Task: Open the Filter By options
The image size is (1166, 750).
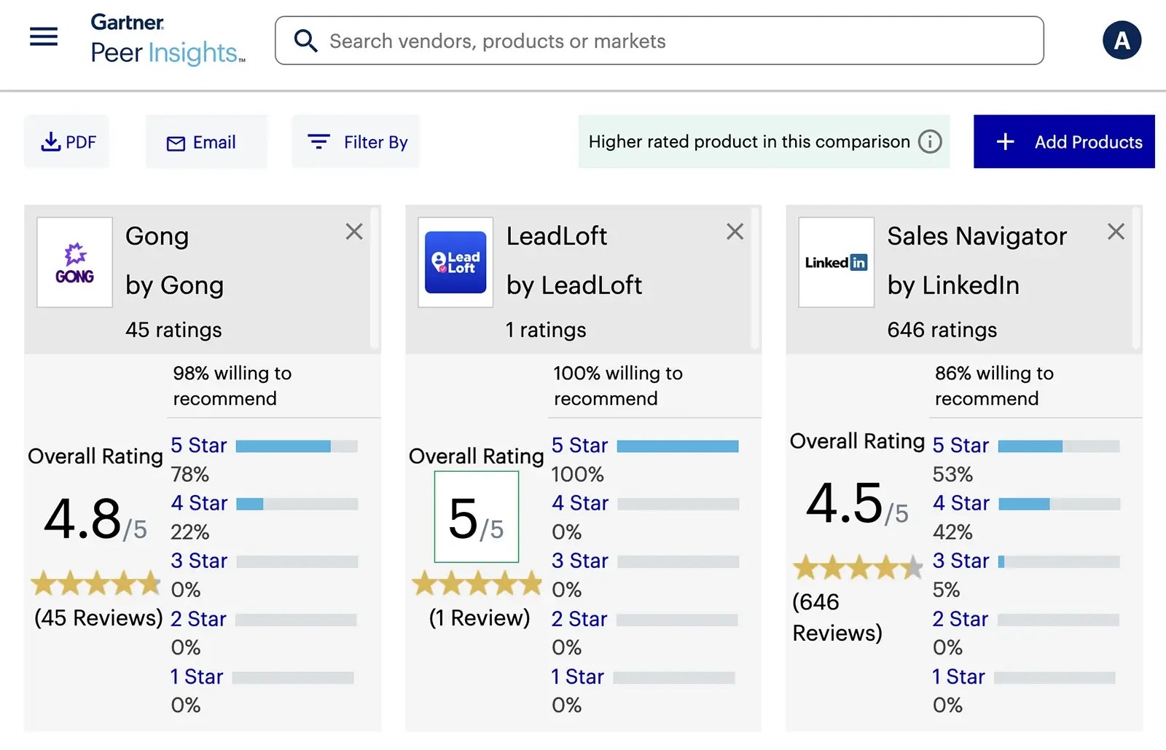Action: point(356,142)
